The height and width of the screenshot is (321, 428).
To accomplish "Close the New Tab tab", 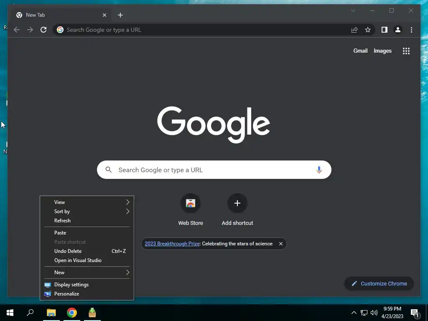I will tap(104, 15).
